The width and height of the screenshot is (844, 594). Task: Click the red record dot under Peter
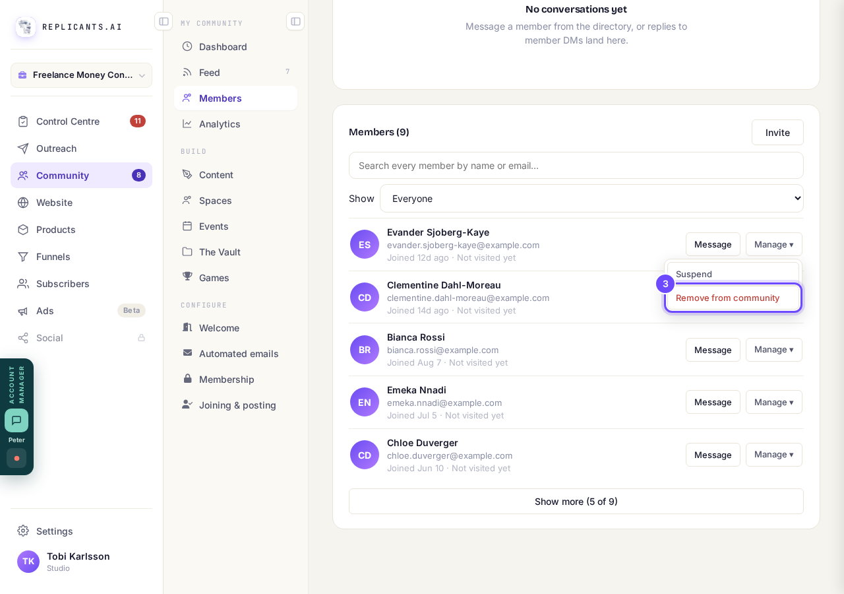(x=16, y=458)
